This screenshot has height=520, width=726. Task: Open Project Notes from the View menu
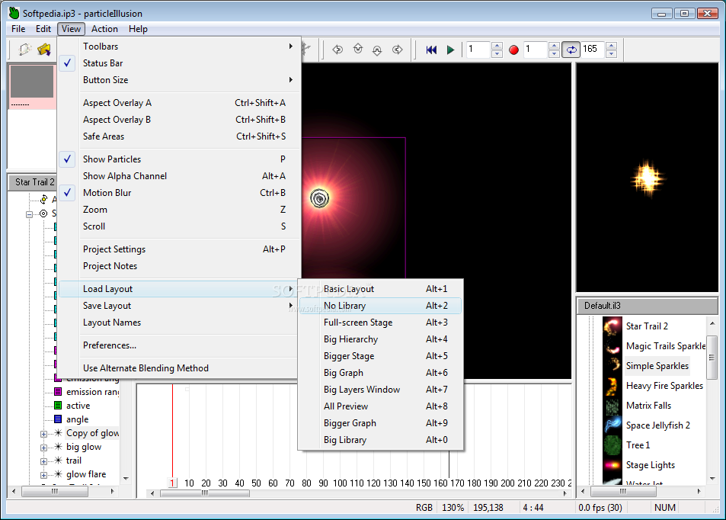pos(178,266)
